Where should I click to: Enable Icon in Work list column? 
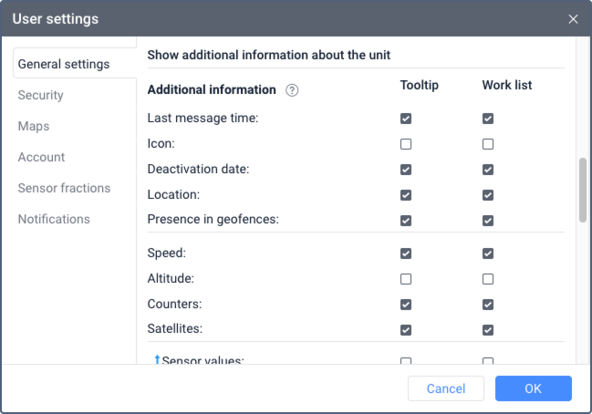tap(488, 144)
